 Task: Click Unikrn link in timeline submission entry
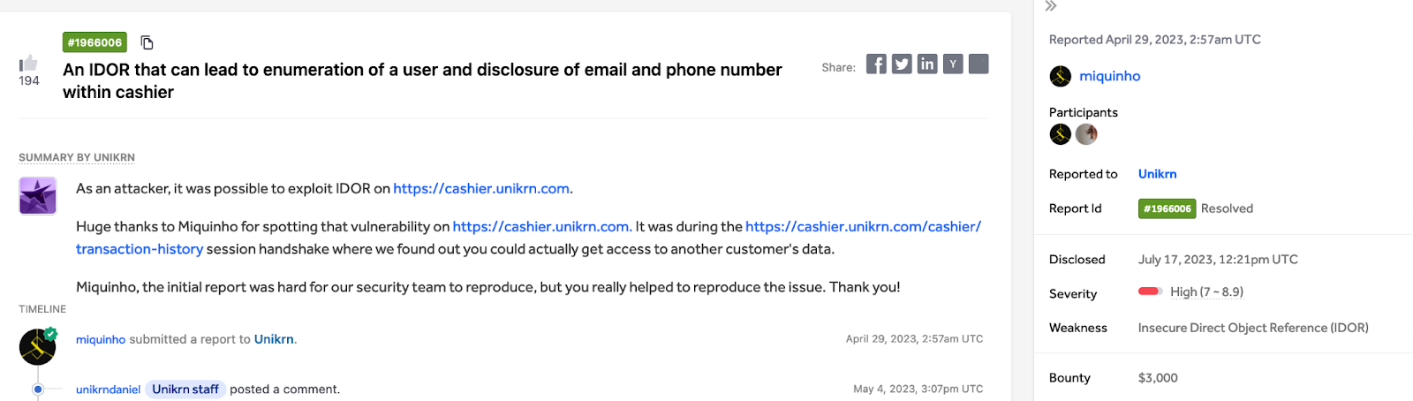(274, 339)
